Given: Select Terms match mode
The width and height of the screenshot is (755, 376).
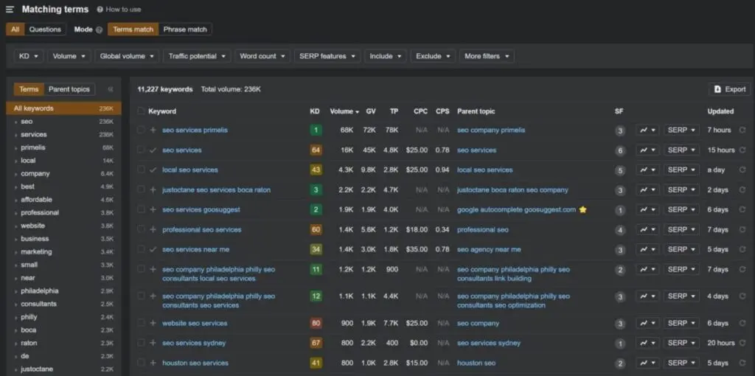Looking at the screenshot, I should click(x=133, y=29).
